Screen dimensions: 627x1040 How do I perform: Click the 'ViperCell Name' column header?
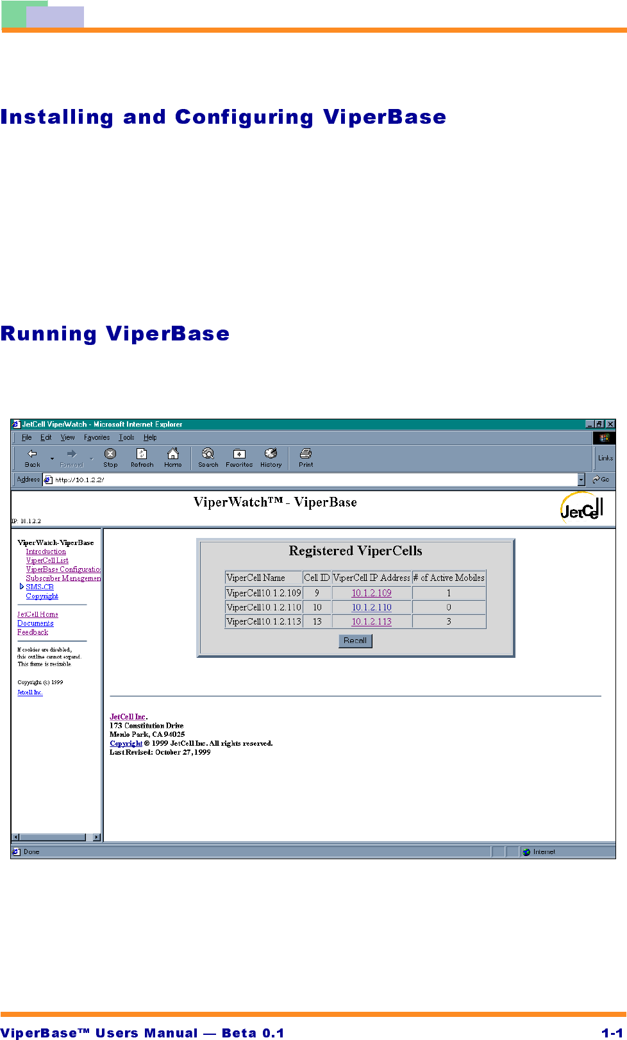pyautogui.click(x=263, y=578)
